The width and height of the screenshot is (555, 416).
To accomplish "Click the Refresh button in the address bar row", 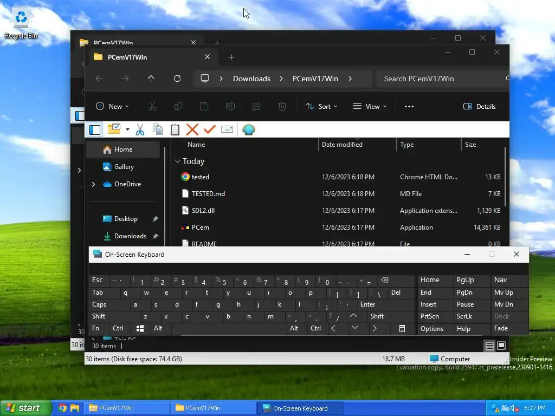I will (x=177, y=79).
